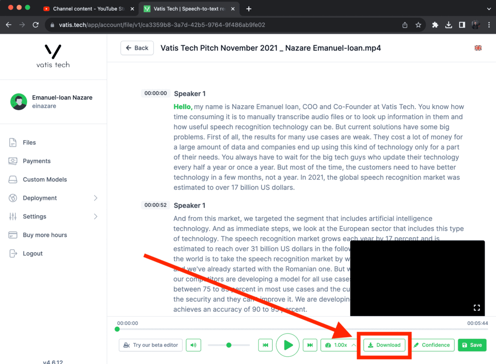Viewport: 496px width, 364px height.
Task: Click the Payments cash icon
Action: pos(13,161)
